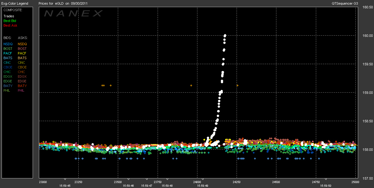The height and width of the screenshot is (188, 374).
Task: Click the 15:59:47 time marker
Action: (147, 186)
